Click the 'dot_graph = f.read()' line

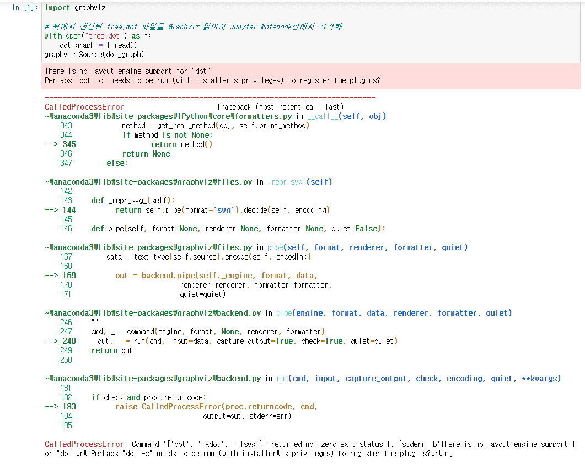point(98,45)
